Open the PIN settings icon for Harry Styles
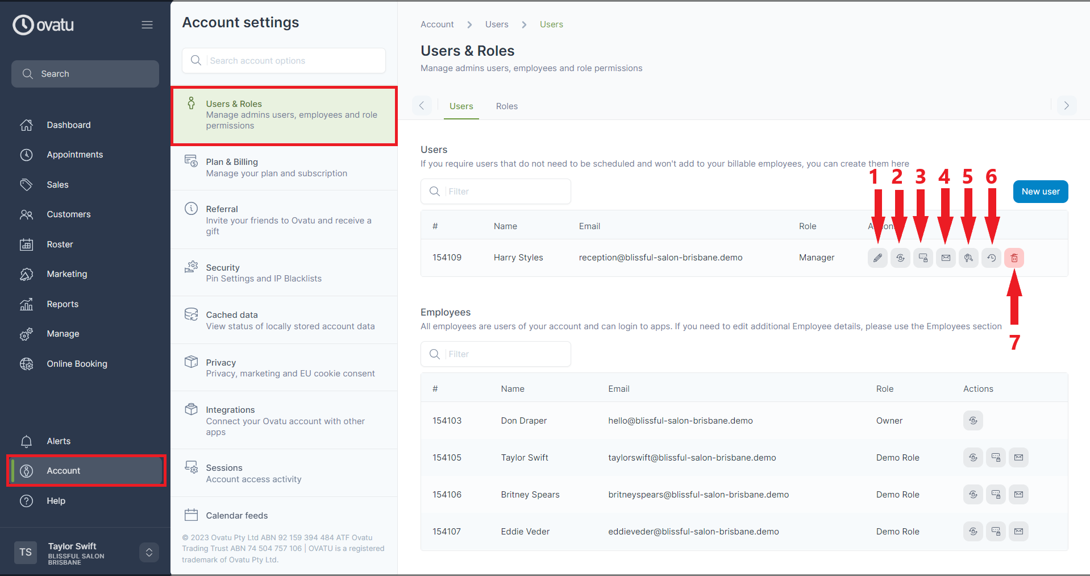 click(x=922, y=258)
